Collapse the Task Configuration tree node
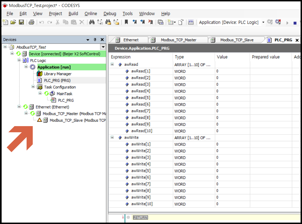The height and width of the screenshot is (224, 302). tap(33, 87)
